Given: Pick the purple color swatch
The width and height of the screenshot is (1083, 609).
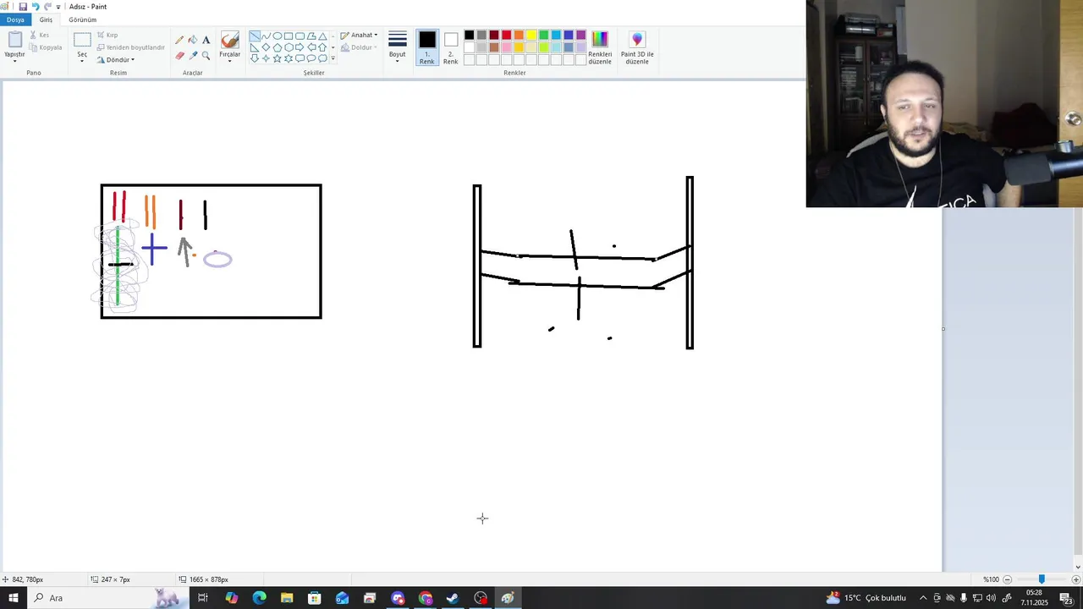Looking at the screenshot, I should pos(580,36).
